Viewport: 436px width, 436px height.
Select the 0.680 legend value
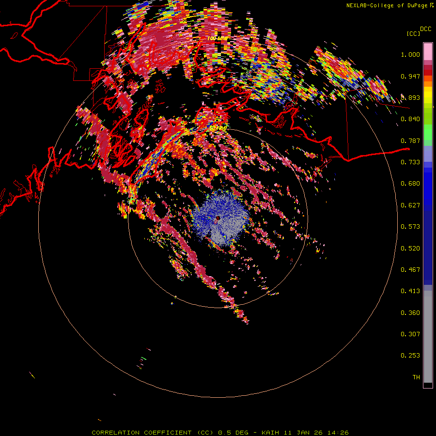(410, 184)
